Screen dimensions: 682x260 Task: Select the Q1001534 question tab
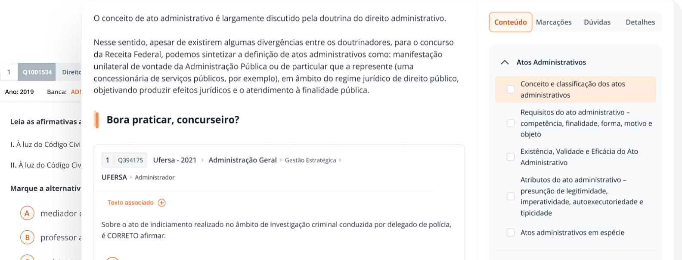[x=37, y=72]
